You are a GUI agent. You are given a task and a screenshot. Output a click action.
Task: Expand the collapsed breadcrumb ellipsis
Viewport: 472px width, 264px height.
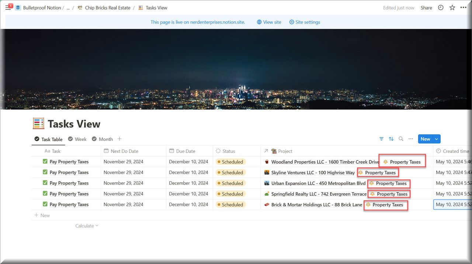pos(68,8)
